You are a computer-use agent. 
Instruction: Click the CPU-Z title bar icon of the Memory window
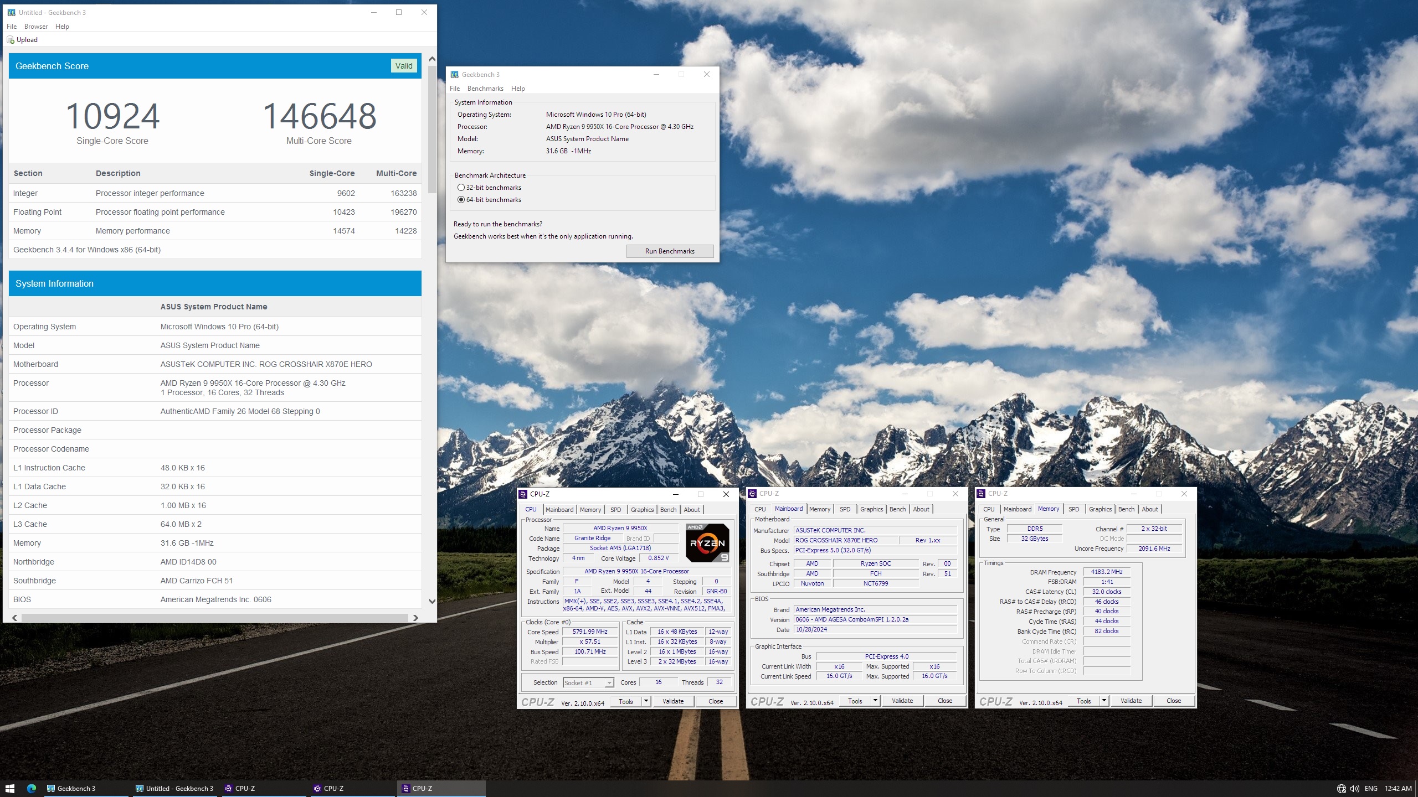(x=981, y=494)
